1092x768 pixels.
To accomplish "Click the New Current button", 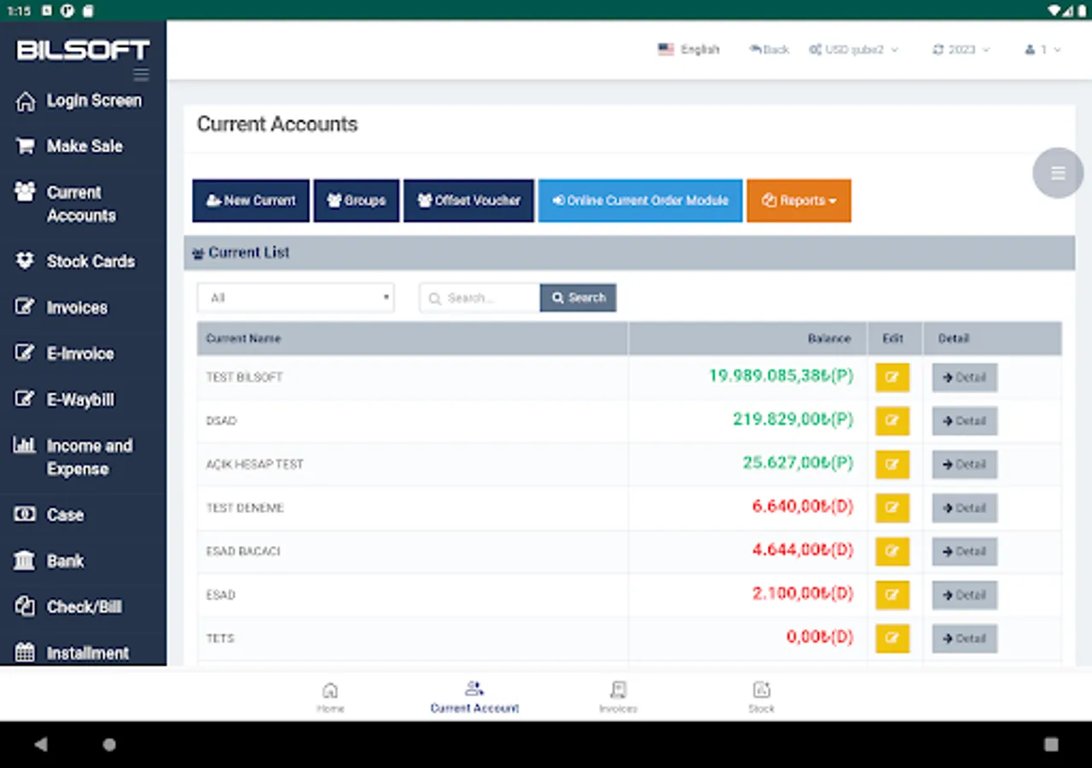I will coord(251,201).
